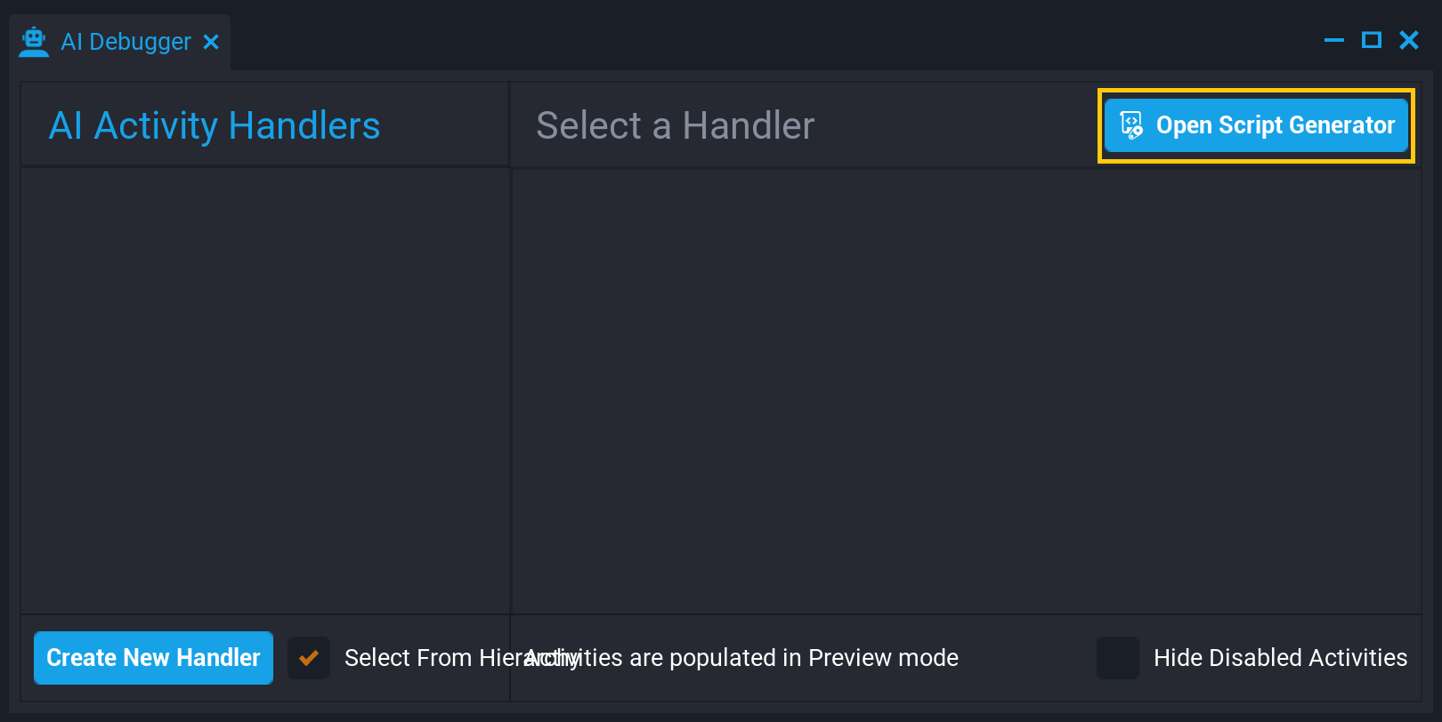Click inside the empty handlers list panel
This screenshot has width=1442, height=722.
pyautogui.click(x=264, y=391)
